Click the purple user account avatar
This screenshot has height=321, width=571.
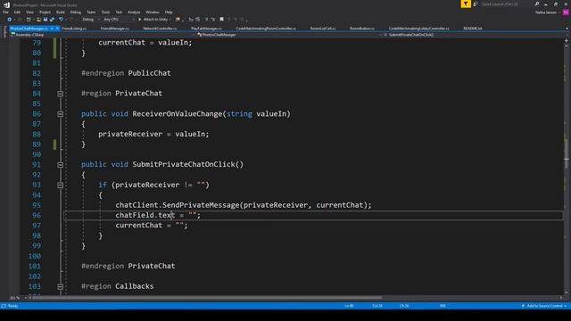click(566, 12)
